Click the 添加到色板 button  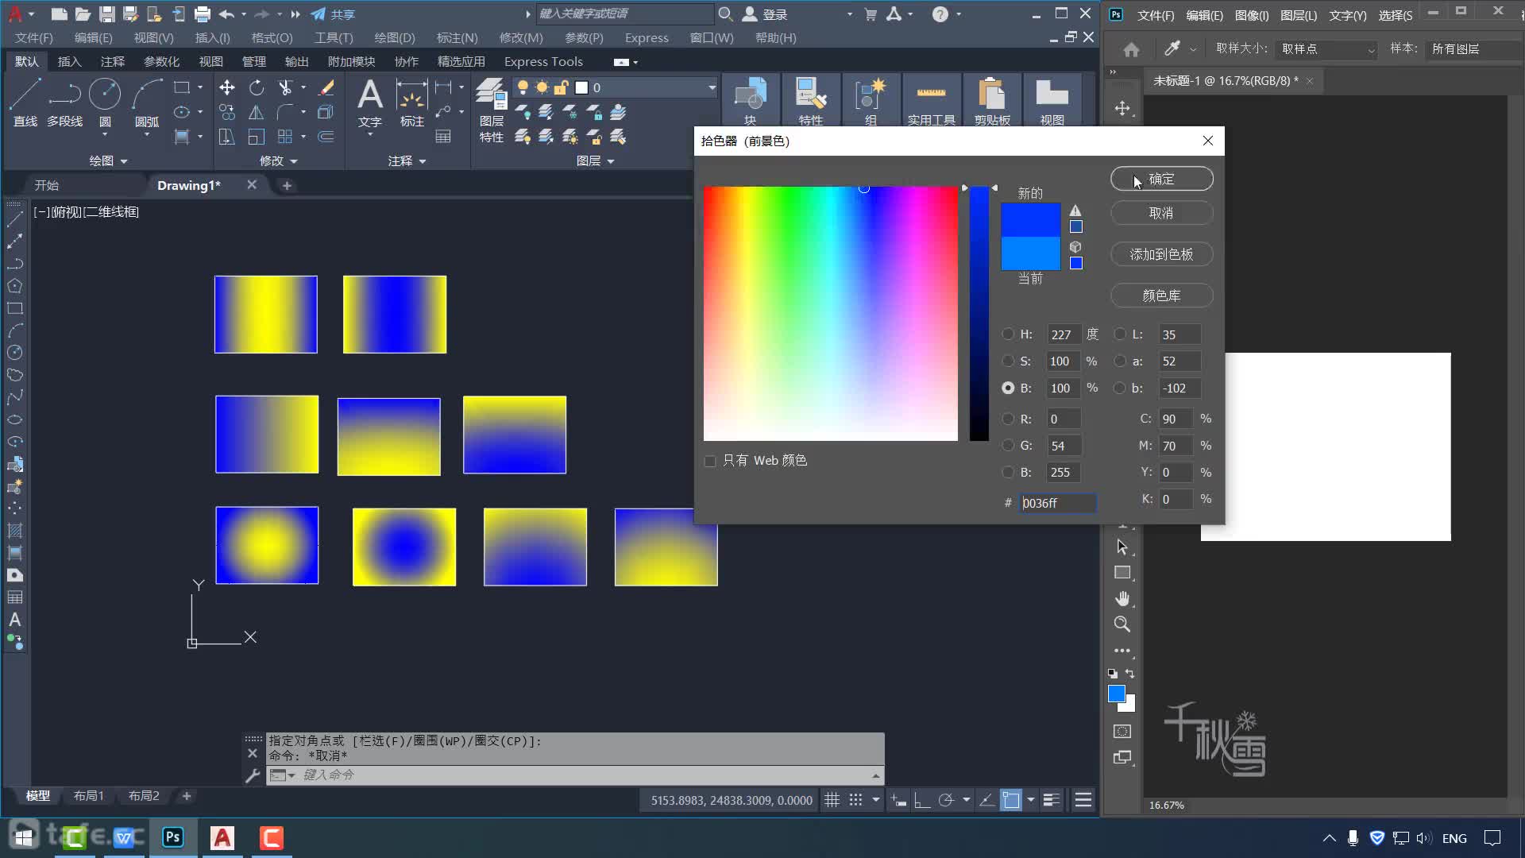(1161, 254)
